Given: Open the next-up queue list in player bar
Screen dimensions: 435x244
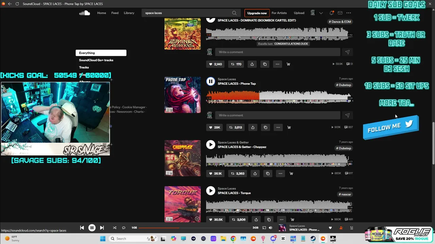Looking at the screenshot, I should 352,228.
